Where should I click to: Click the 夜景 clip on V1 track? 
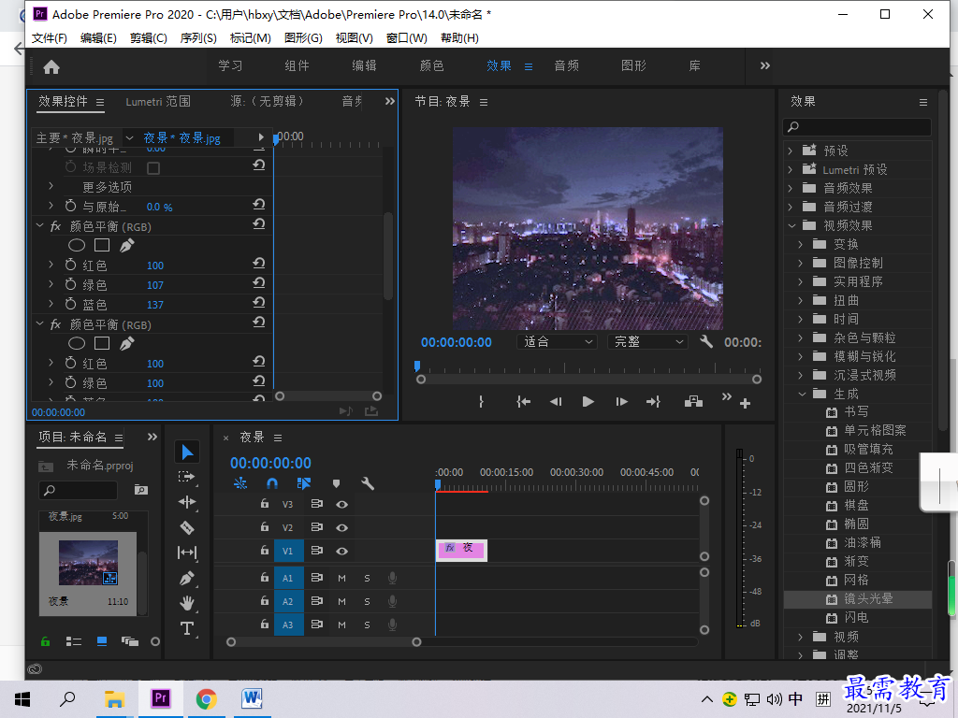coord(461,551)
